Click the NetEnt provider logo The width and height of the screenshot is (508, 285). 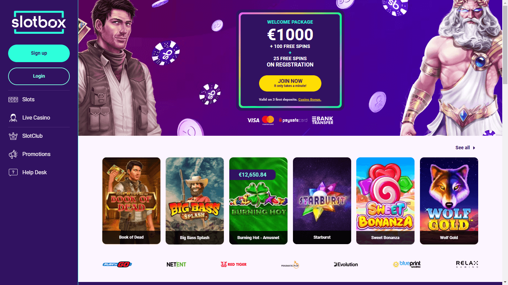176,264
